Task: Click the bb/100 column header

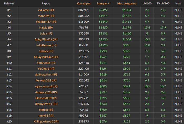Action: [x=147, y=4]
